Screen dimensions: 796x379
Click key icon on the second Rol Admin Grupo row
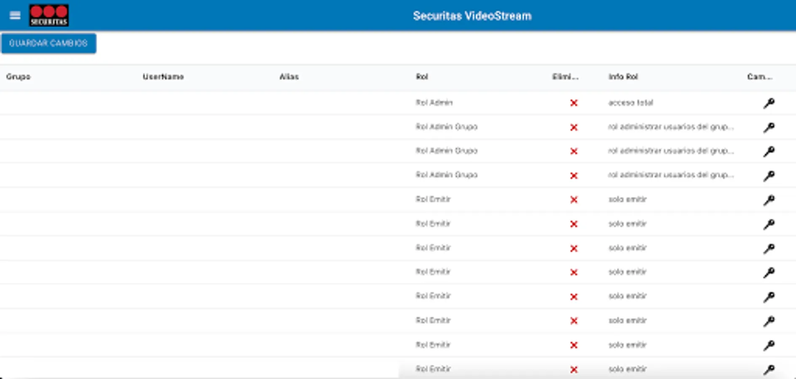(769, 151)
